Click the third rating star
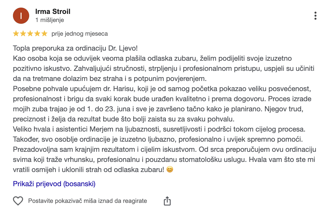Viewport: 334px width, 213px height. (30, 33)
